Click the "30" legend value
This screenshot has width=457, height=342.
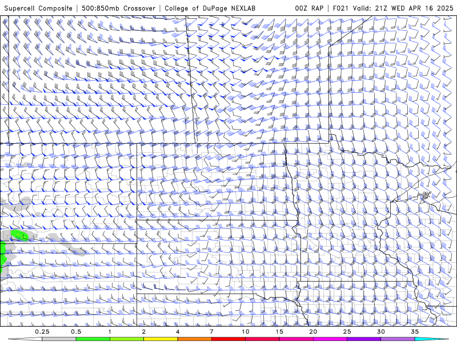click(x=380, y=332)
